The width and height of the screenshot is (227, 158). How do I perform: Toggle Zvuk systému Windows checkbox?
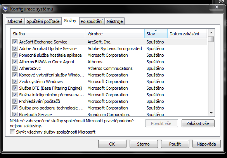(x=15, y=82)
